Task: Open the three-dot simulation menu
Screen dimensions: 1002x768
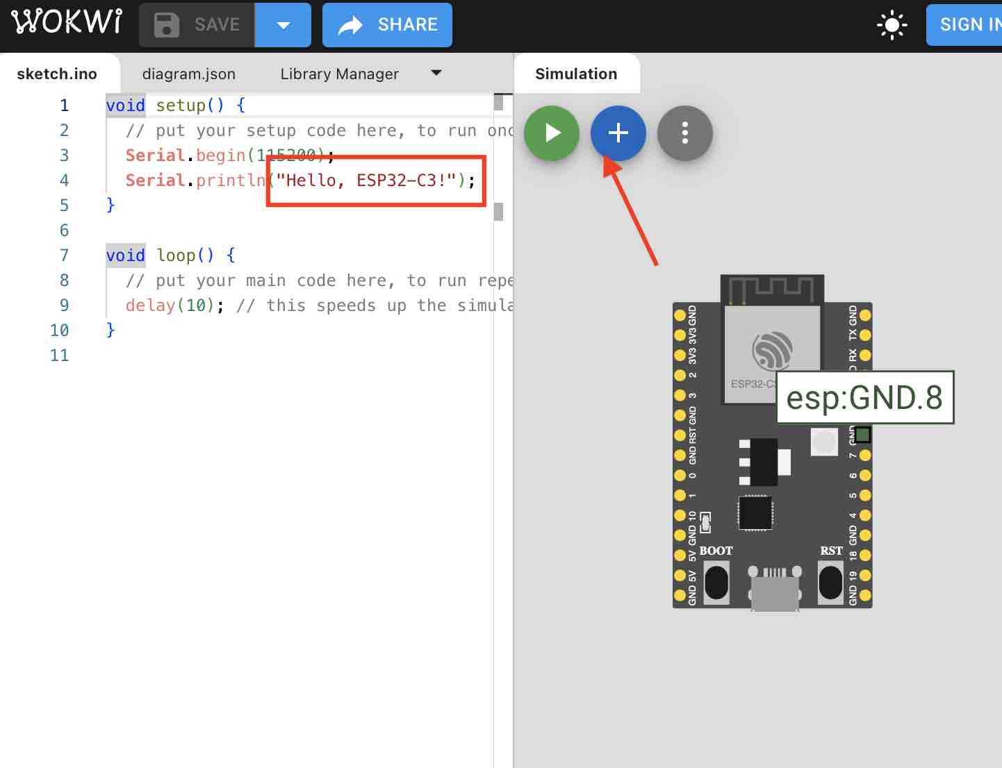Action: 685,133
